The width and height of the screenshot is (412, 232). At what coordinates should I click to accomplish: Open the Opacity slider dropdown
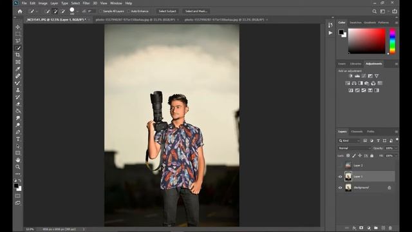pyautogui.click(x=396, y=148)
